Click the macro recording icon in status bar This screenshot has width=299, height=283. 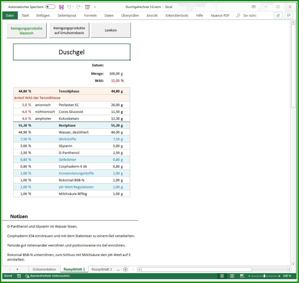[19, 276]
